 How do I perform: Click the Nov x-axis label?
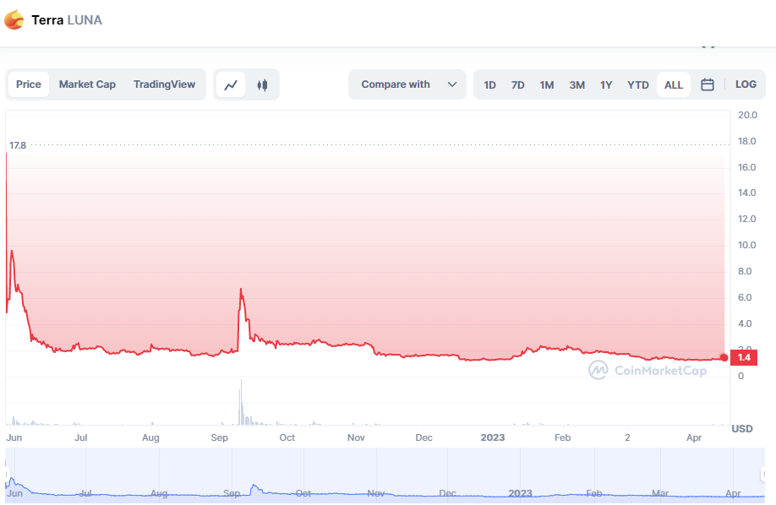point(356,437)
